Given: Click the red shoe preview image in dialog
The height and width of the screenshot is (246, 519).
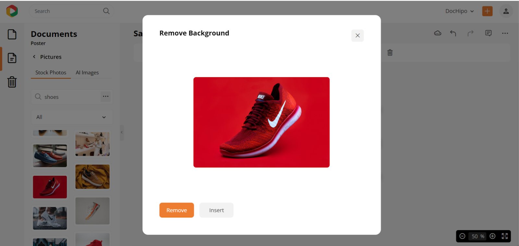Looking at the screenshot, I should 261,122.
